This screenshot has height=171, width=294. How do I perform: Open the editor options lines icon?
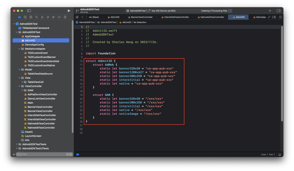(274, 17)
